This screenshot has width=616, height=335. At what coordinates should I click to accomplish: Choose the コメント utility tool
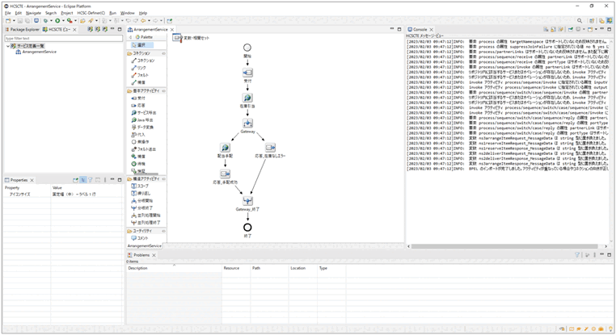(143, 238)
